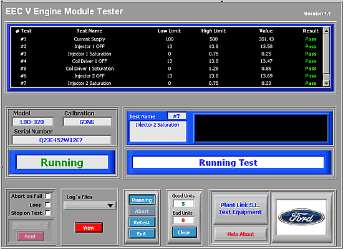Click the Retest button
This screenshot has height=249, width=343.
pos(142,223)
